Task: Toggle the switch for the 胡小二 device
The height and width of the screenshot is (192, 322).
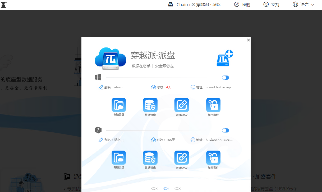Action: coord(226,130)
